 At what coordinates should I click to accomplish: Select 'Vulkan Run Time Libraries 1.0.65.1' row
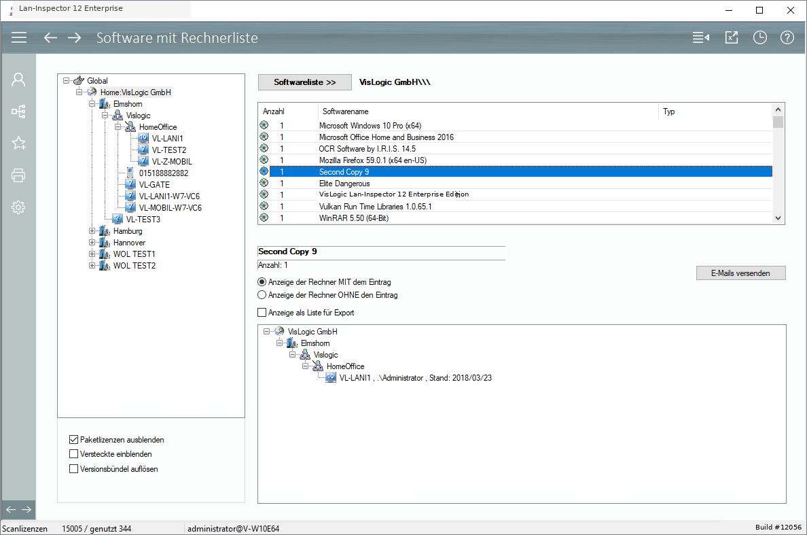[515, 207]
